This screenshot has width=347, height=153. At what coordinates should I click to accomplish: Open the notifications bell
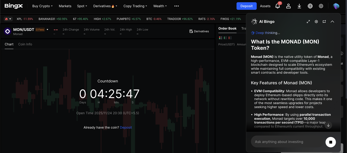click(277, 6)
